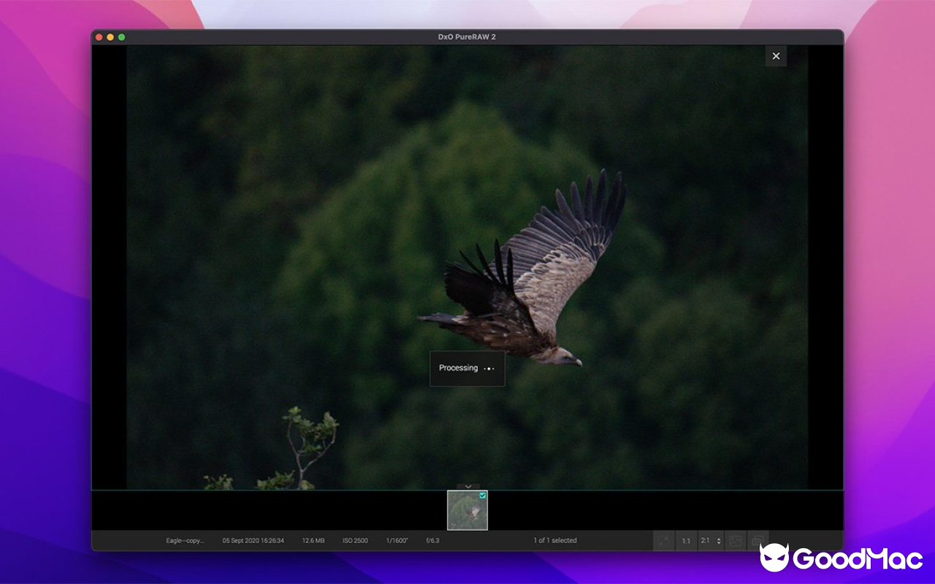Click the Eagle—copy file name
The height and width of the screenshot is (584, 935).
click(x=184, y=541)
